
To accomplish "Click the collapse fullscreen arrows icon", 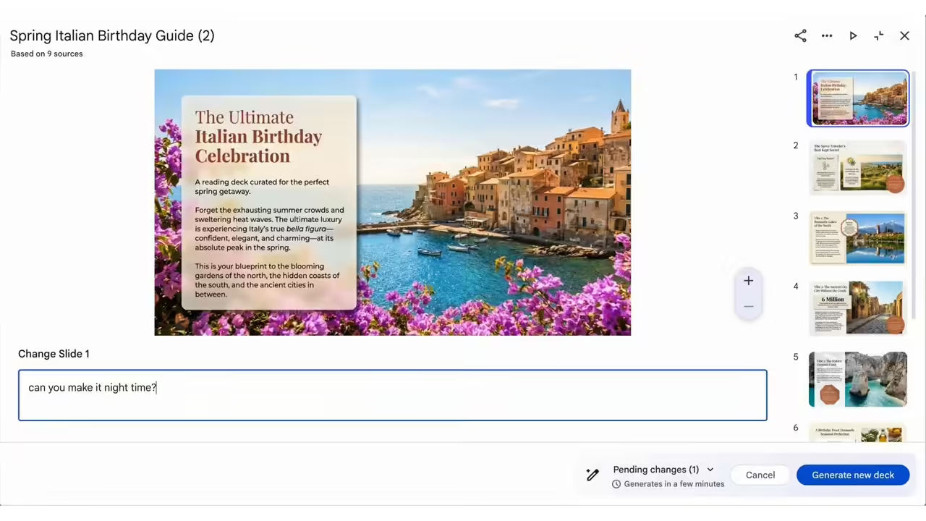I will (x=879, y=36).
